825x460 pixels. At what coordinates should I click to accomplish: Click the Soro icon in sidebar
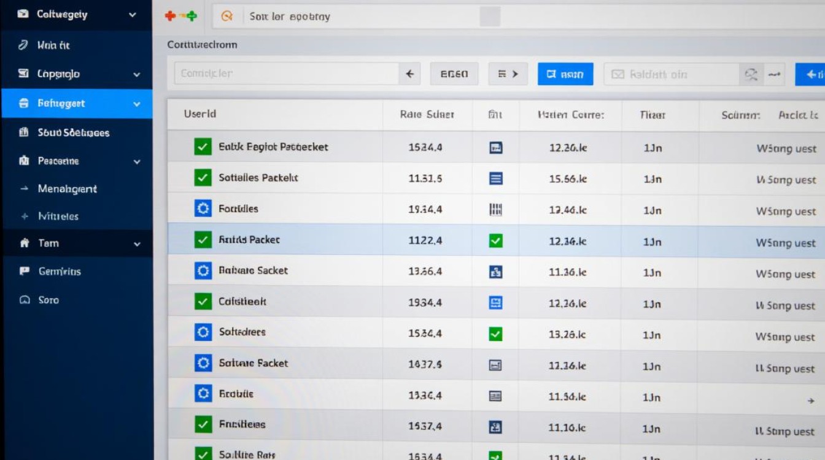pyautogui.click(x=25, y=300)
